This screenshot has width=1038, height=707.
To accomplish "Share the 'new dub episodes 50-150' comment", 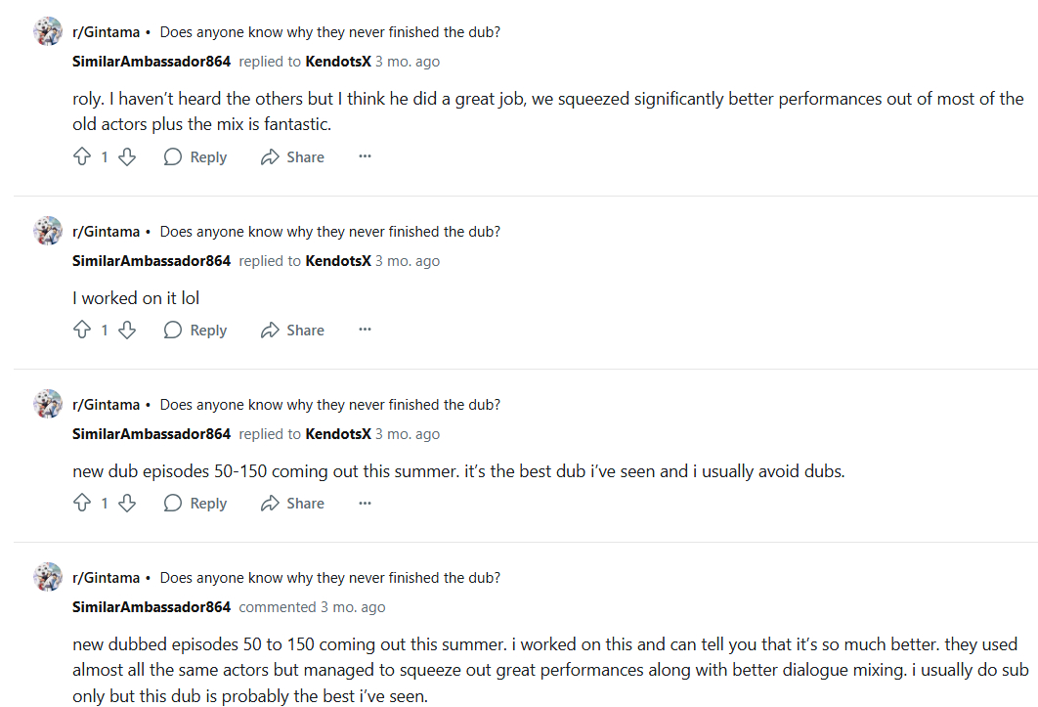I will (x=292, y=504).
